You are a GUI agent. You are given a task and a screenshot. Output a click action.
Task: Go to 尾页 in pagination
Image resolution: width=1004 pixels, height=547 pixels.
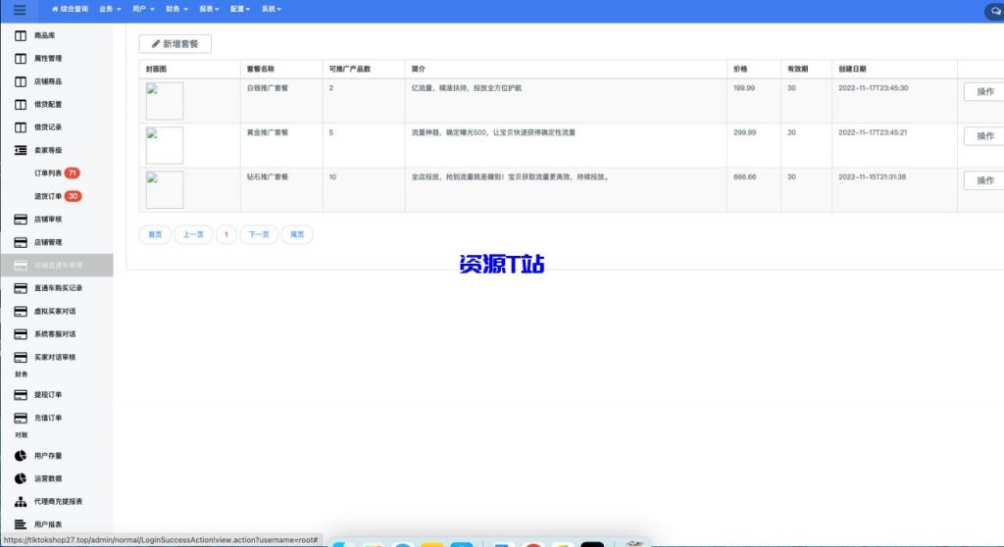297,234
